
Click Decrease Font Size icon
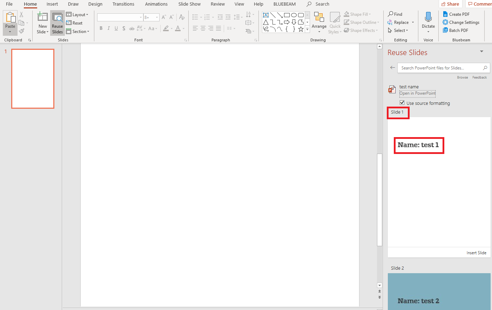point(171,17)
